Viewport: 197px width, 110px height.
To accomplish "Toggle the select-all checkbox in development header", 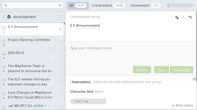I will pos(60,17).
